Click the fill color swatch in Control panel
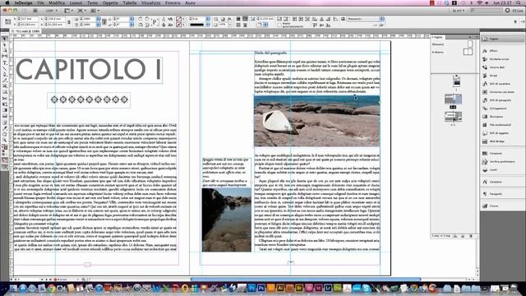The height and width of the screenshot is (296, 526). [x=179, y=19]
